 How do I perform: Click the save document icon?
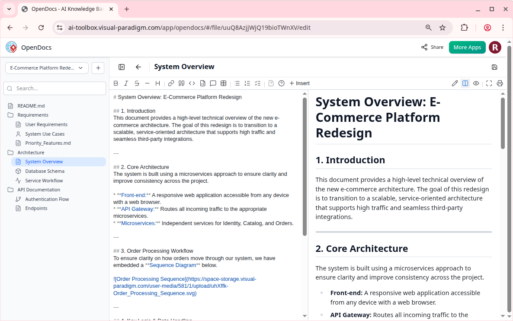click(x=494, y=67)
